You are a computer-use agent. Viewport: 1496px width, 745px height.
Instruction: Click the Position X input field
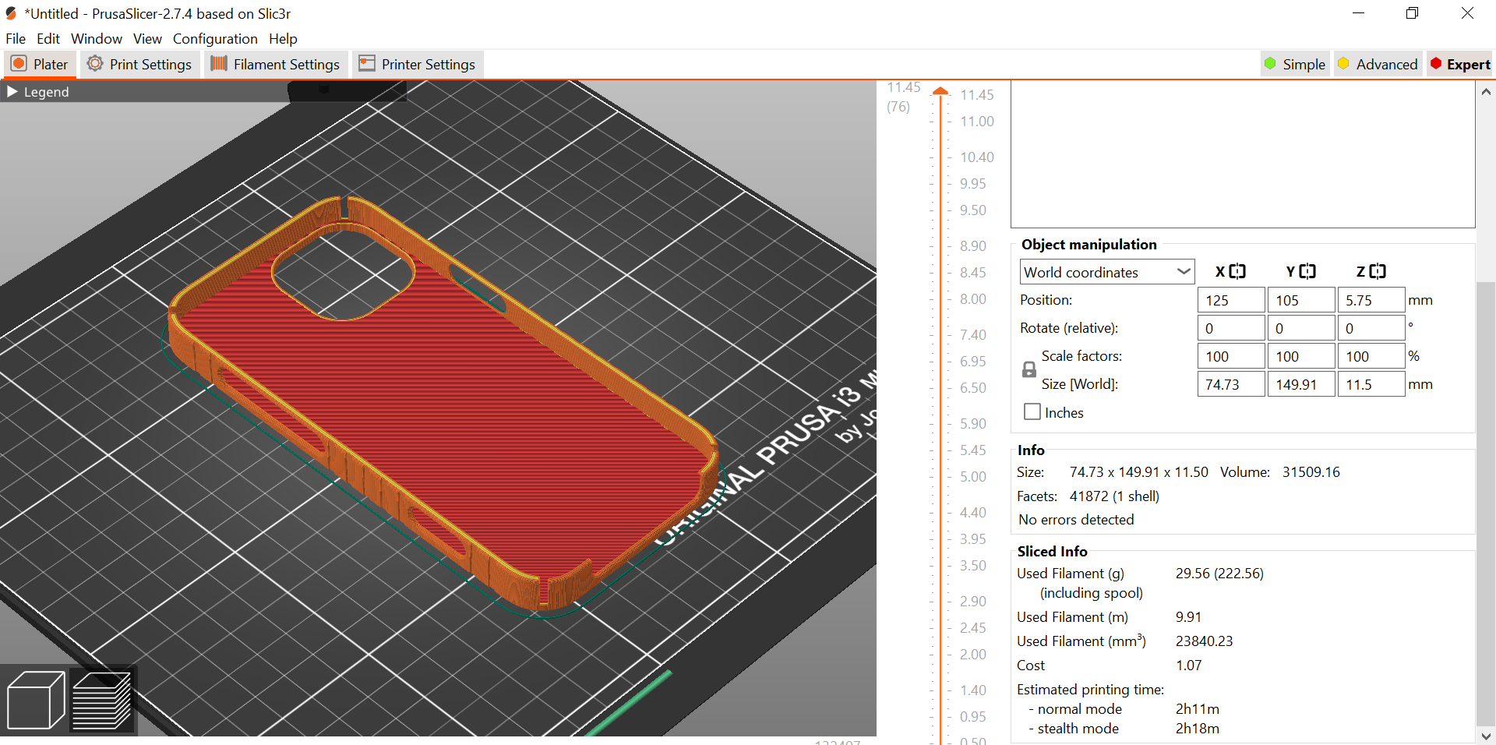[1231, 300]
